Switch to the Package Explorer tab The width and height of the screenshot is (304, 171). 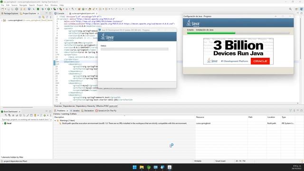coord(9,13)
